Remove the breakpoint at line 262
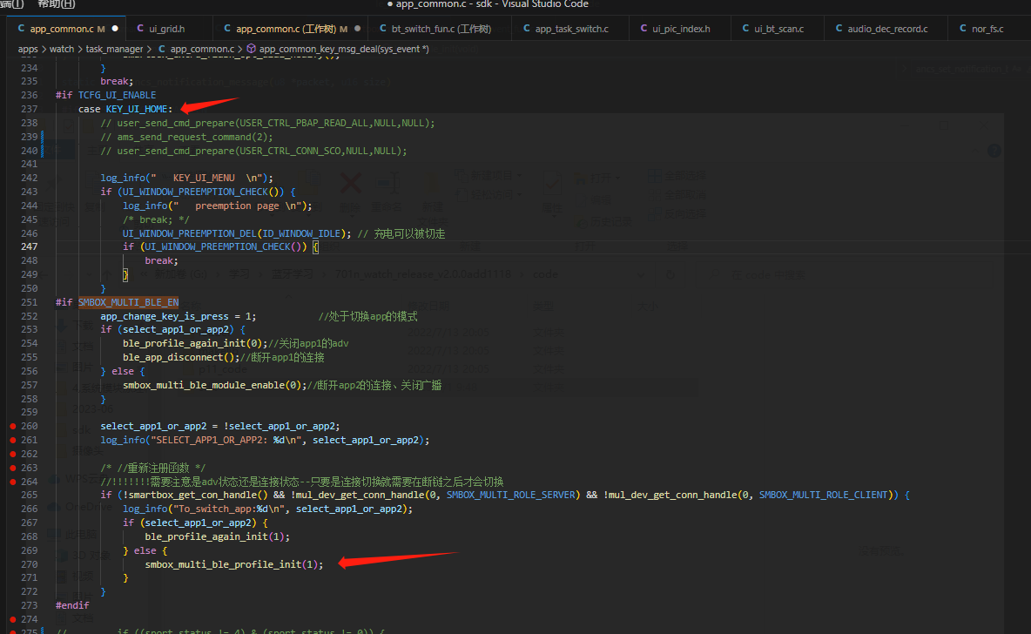Screen dimensions: 1031x634 12,454
